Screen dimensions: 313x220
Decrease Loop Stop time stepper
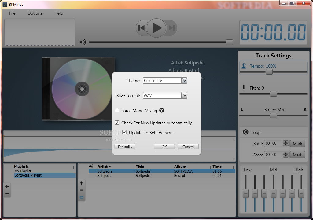click(286, 156)
